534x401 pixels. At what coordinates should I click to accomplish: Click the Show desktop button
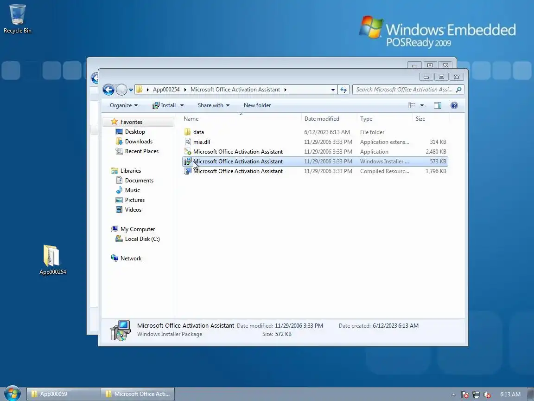point(531,394)
